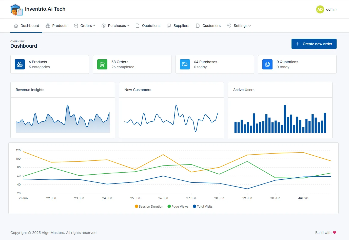Toggle Page Views series in chart legend

click(x=178, y=207)
